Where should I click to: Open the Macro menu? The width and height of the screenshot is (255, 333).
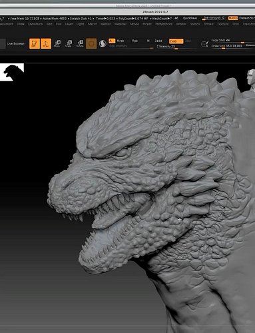[93, 24]
